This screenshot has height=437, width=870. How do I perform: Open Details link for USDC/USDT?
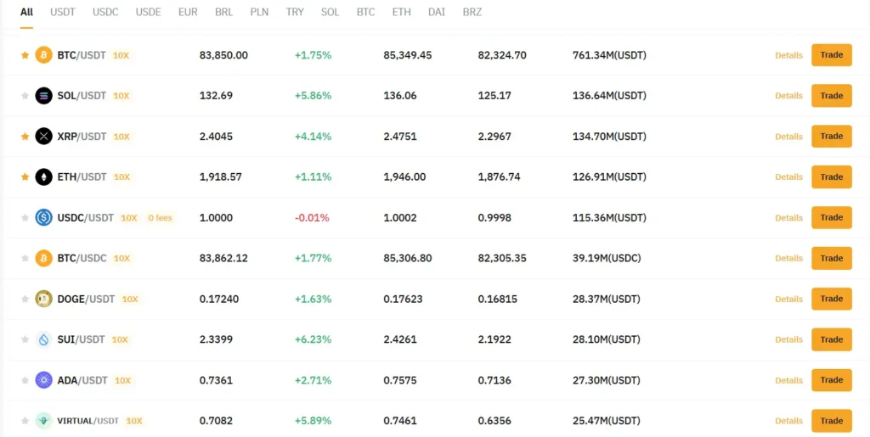[x=789, y=218]
